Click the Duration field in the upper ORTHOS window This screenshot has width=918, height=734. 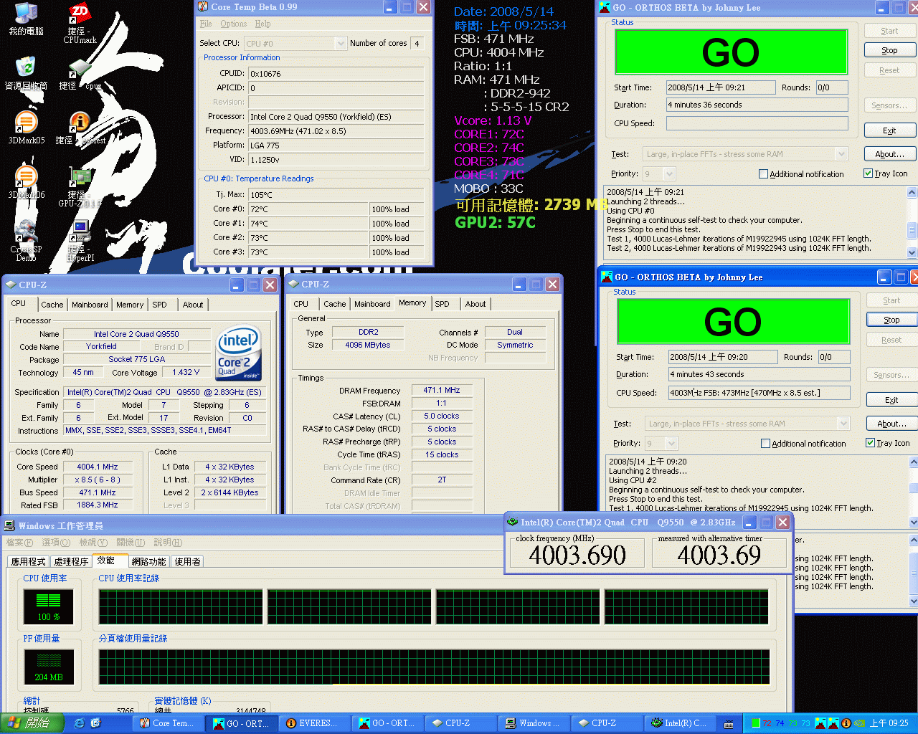click(757, 105)
